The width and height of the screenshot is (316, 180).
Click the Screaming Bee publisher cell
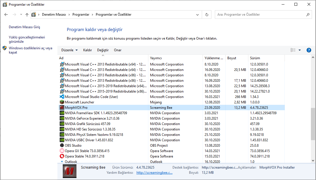click(161, 108)
